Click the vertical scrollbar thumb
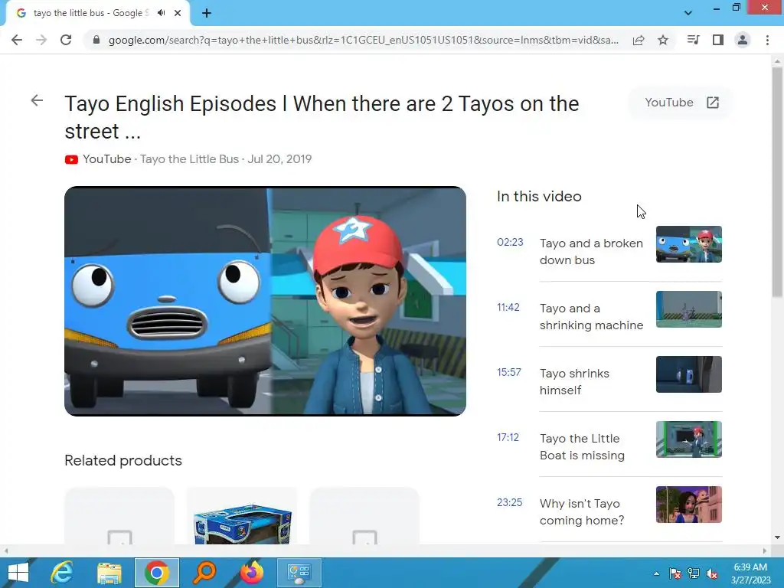Viewport: 784px width, 588px height. (x=777, y=182)
